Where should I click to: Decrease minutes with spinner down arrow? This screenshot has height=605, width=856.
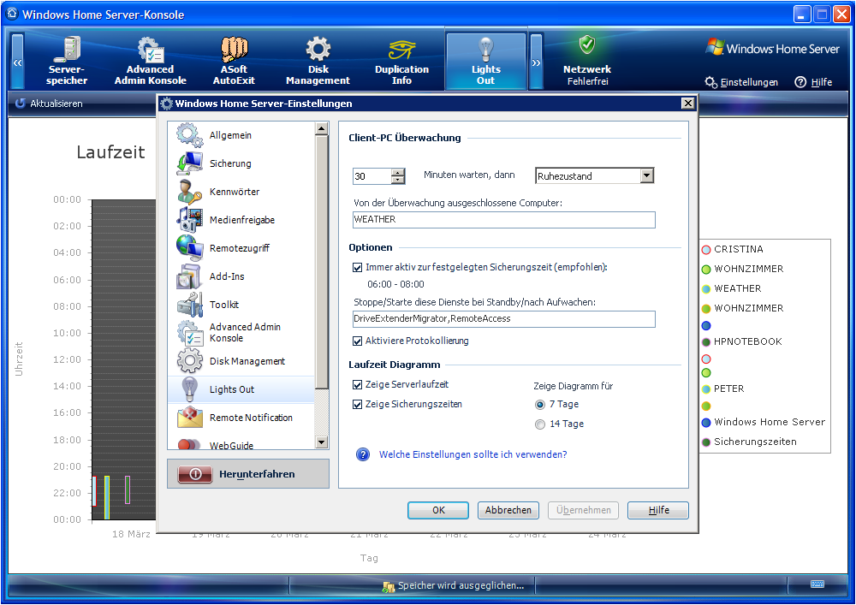398,180
